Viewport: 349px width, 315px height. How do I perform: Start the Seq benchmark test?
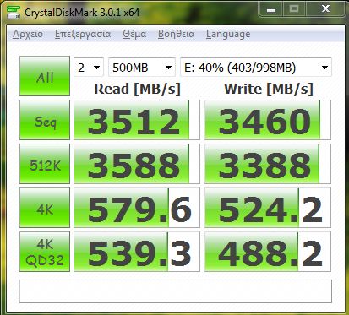[x=45, y=120]
